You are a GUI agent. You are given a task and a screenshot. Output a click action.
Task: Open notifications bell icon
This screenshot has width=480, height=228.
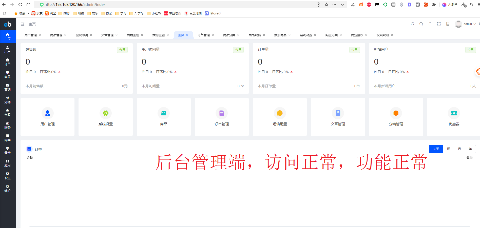tap(430, 24)
